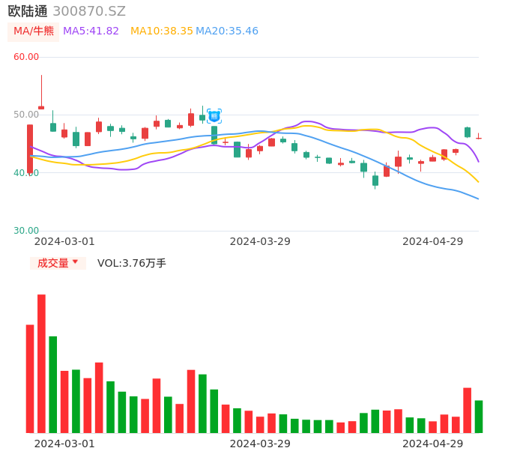Click the 2024-03-01 date label under price chart
514x454 pixels.
(x=64, y=241)
